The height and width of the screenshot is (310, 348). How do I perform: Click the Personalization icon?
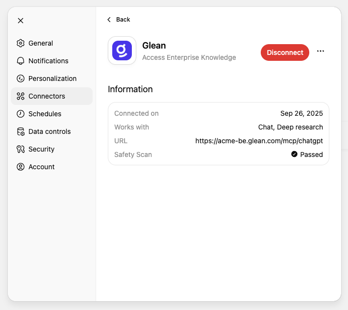(21, 78)
